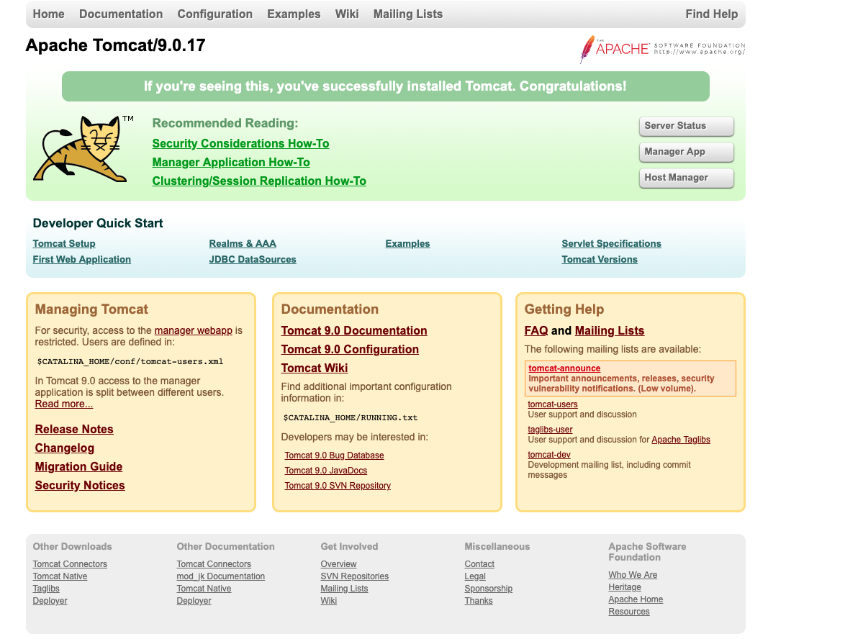
Task: Click Tomcat Native under Other Documentation
Action: point(204,589)
